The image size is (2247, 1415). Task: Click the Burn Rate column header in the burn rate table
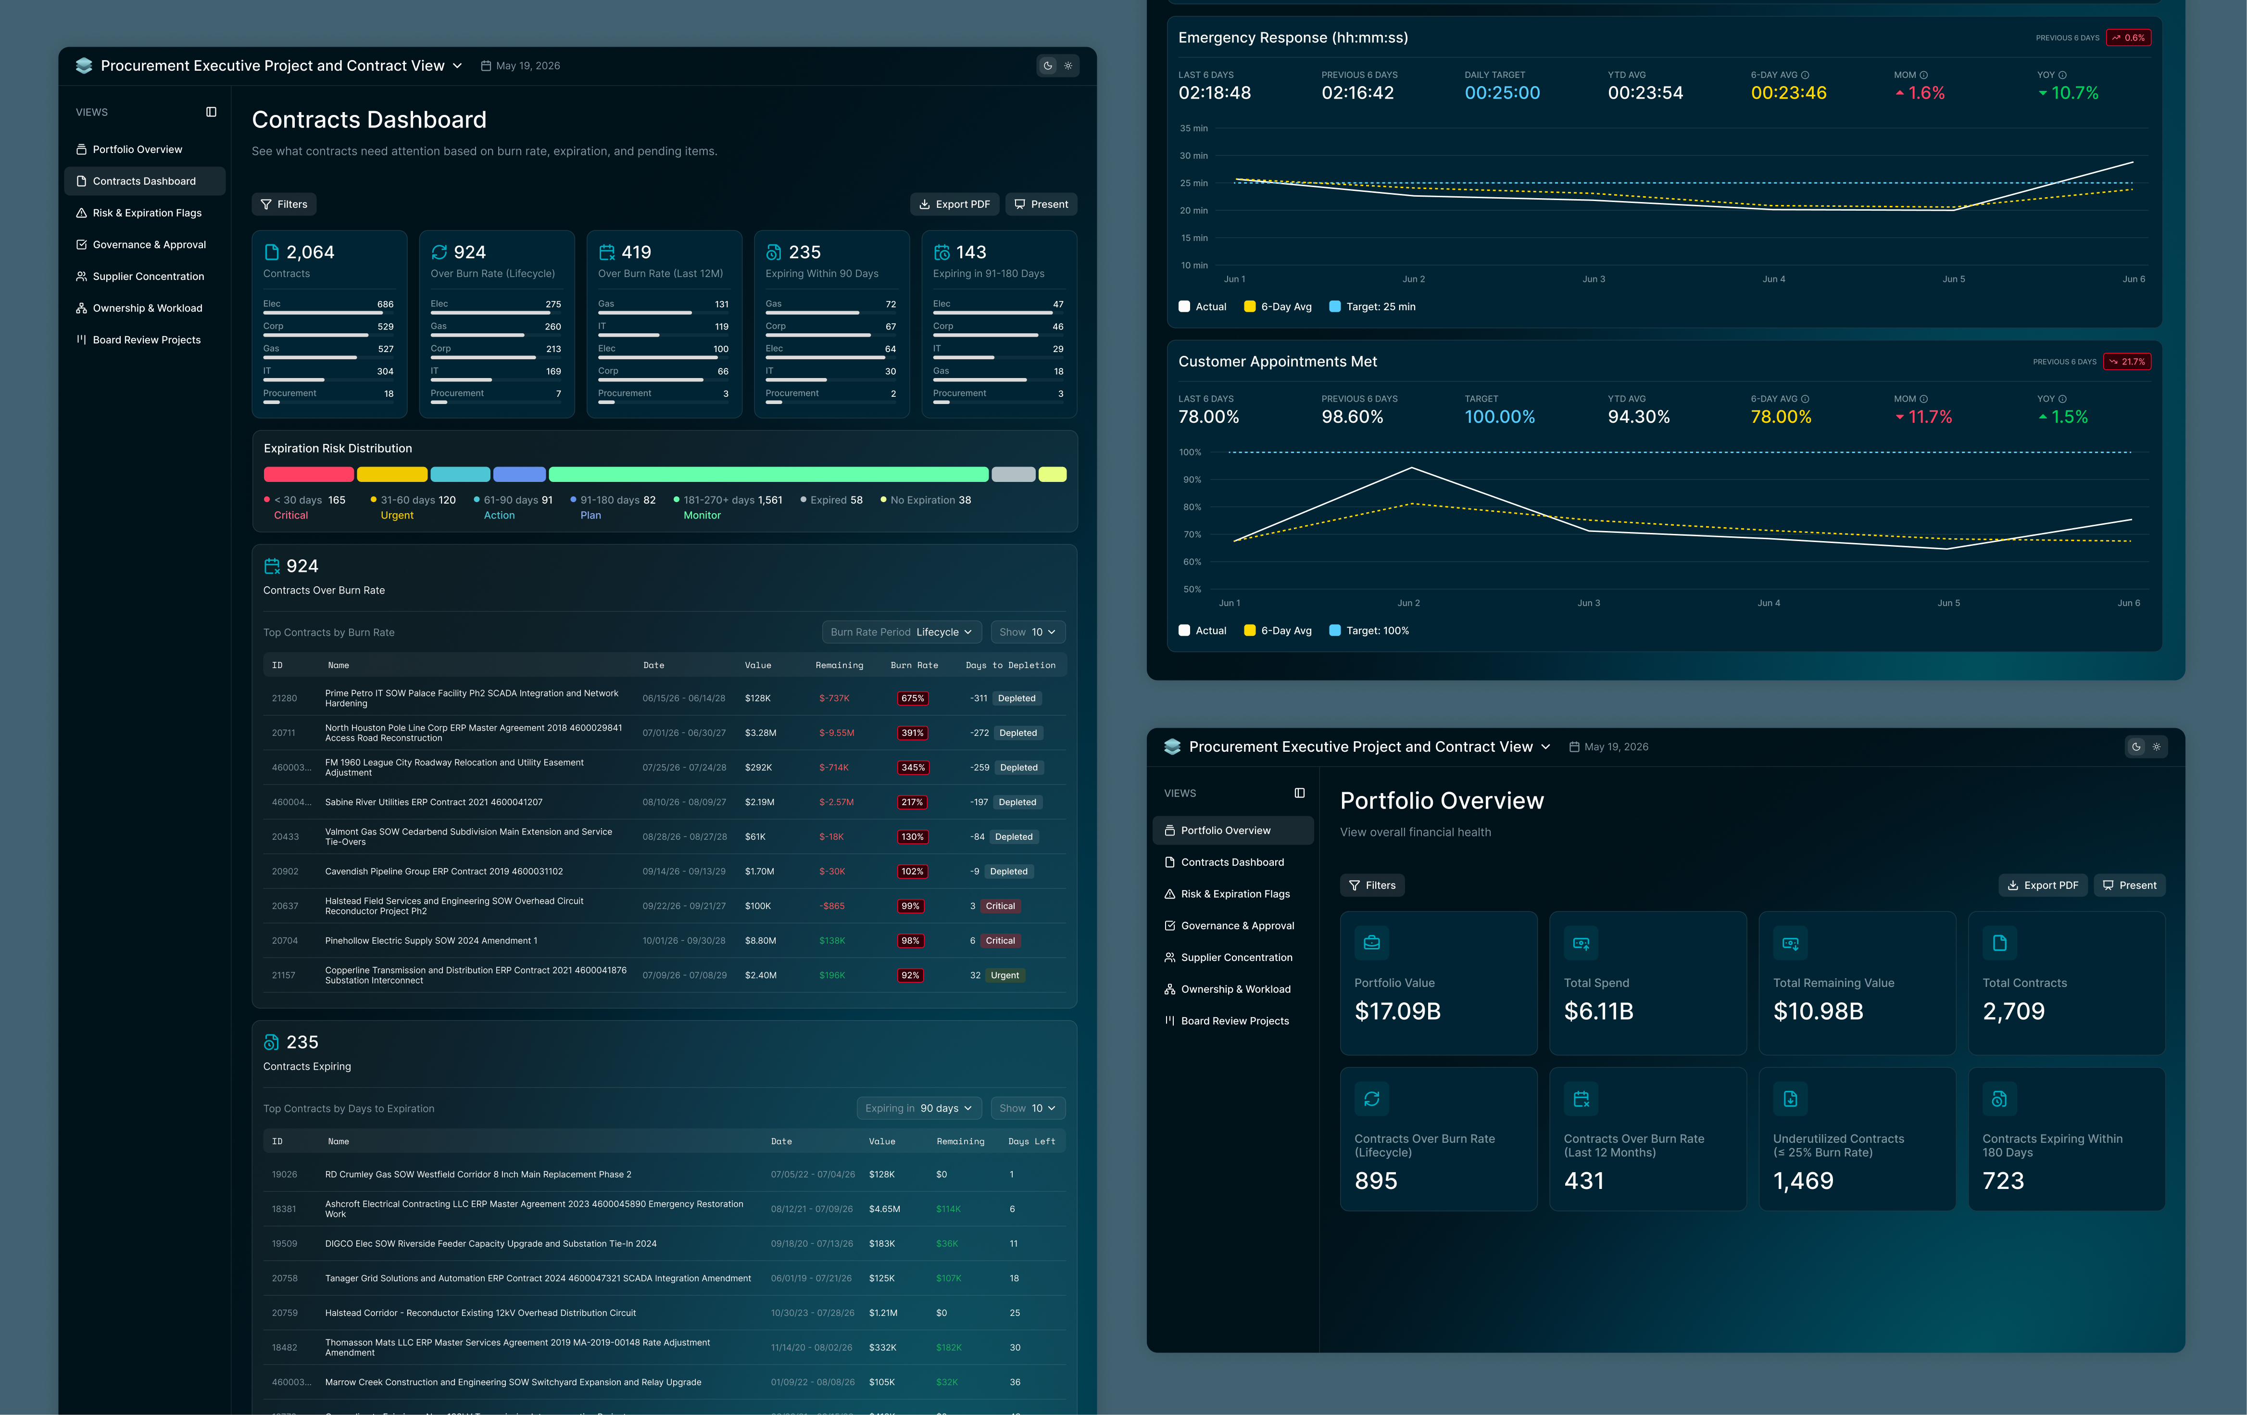(x=915, y=666)
